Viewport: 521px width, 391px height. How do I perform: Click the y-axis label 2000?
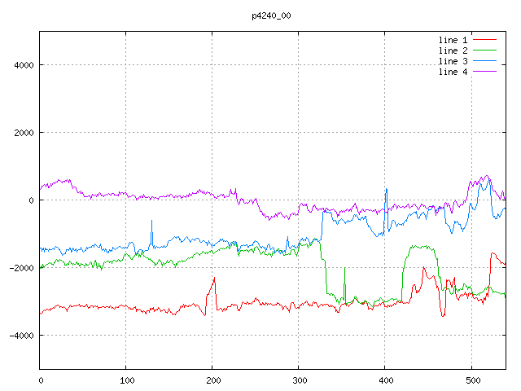(24, 133)
